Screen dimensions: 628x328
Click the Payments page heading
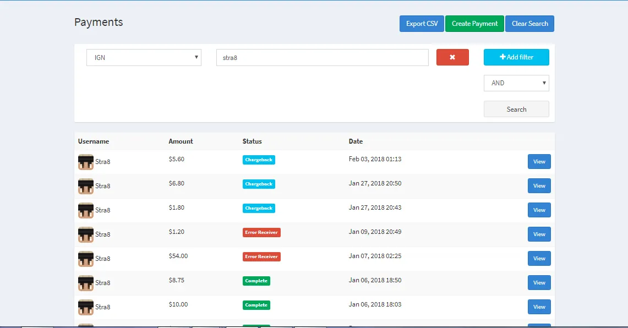tap(99, 23)
